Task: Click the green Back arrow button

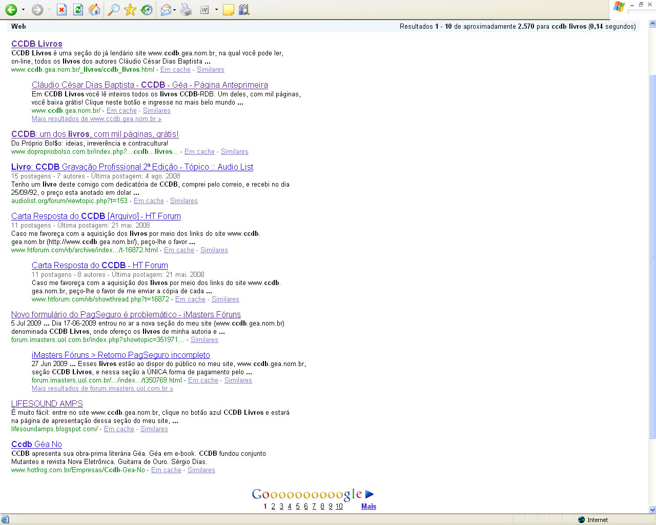Action: click(x=11, y=10)
